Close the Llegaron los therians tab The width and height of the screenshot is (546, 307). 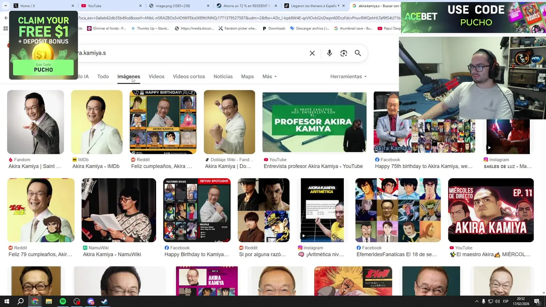(x=343, y=6)
